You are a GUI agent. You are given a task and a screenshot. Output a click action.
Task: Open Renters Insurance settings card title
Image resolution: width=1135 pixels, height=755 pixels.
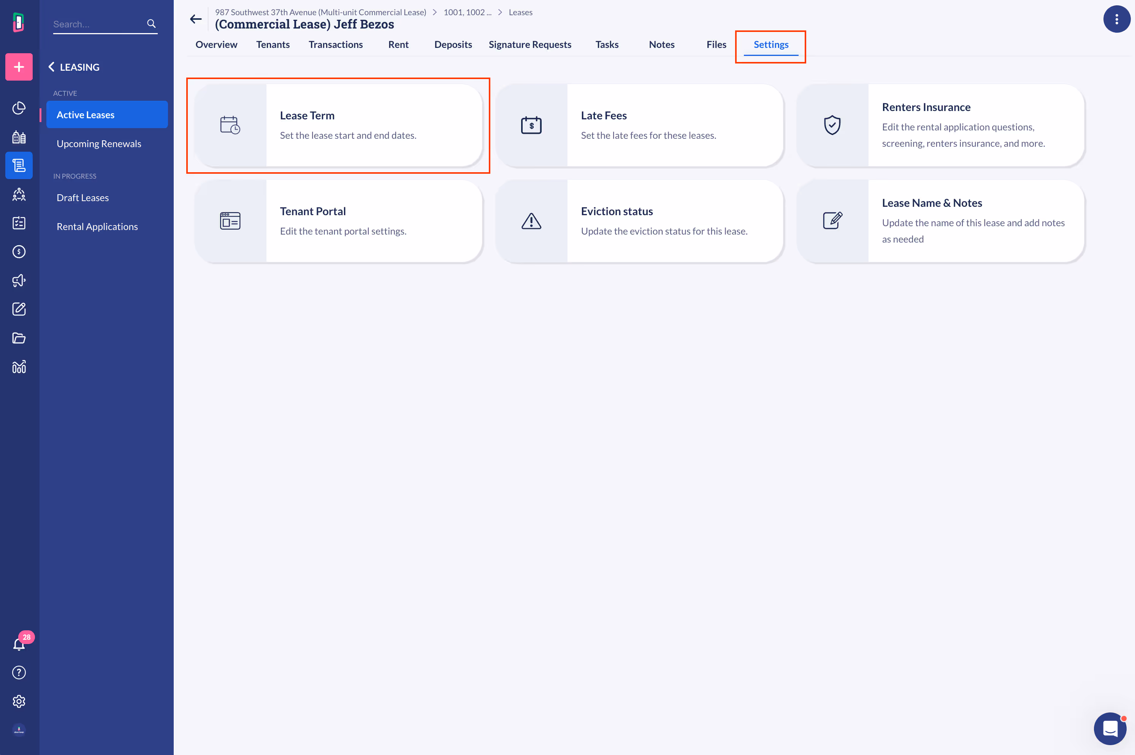click(x=926, y=107)
